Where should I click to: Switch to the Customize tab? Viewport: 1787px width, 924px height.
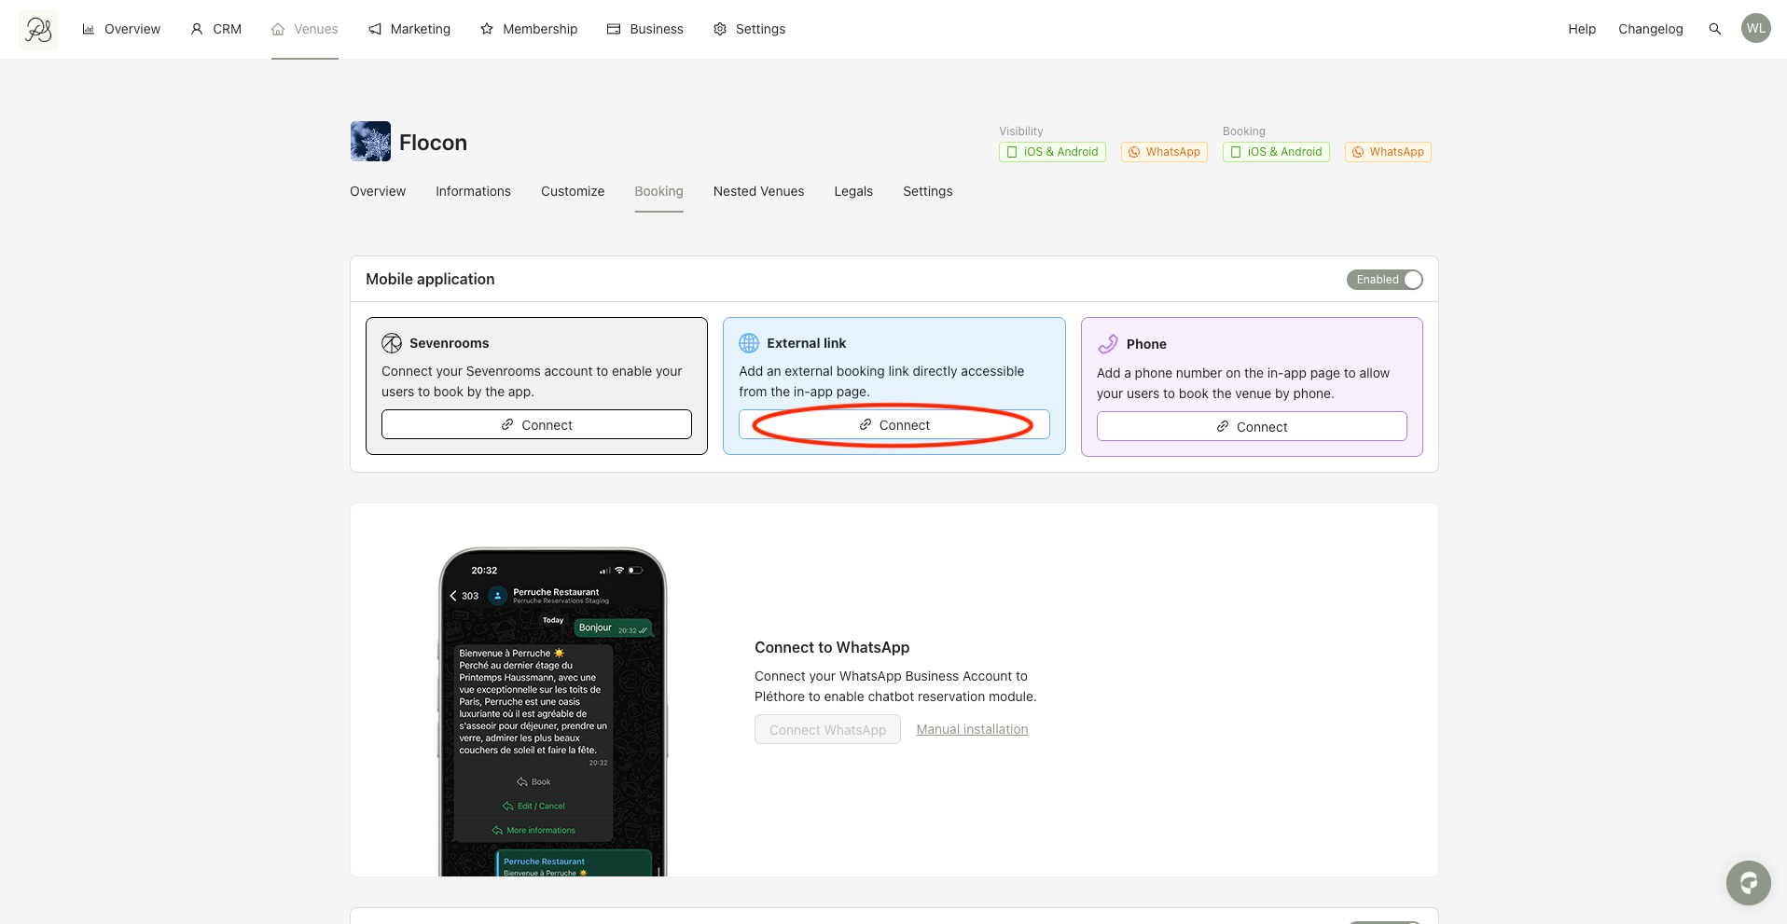pyautogui.click(x=573, y=191)
